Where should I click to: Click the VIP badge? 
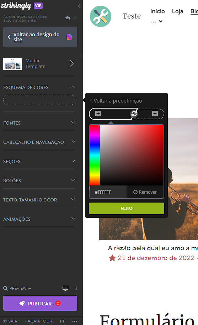pos(38,6)
